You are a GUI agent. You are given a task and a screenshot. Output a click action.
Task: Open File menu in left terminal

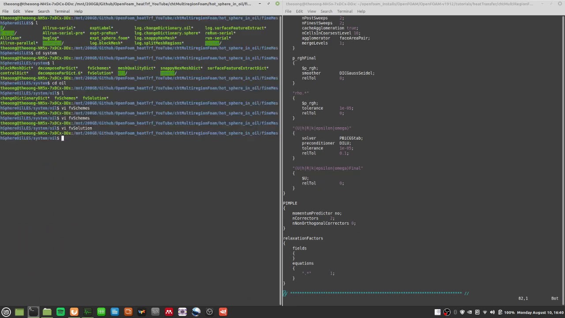click(5, 11)
